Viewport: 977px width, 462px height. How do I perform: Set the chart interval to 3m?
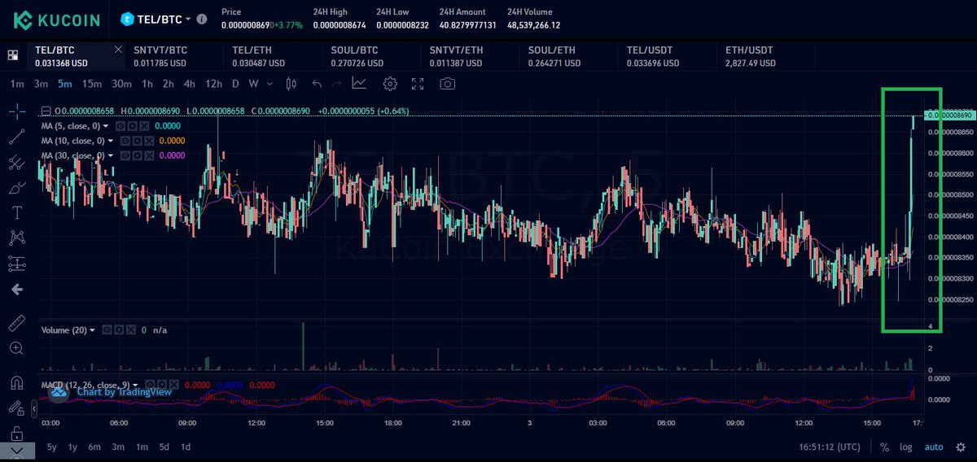(x=41, y=83)
